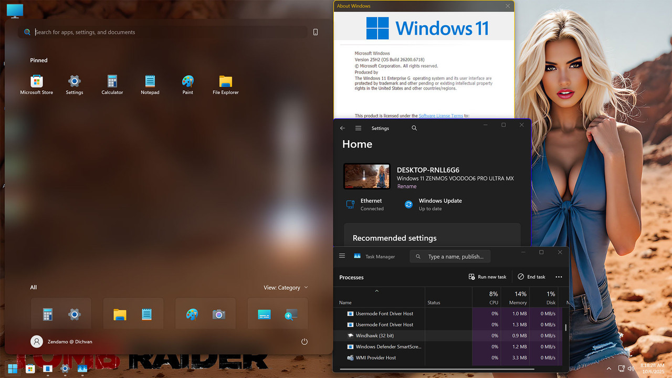Switch to Task Manager on the taskbar

coord(82,369)
